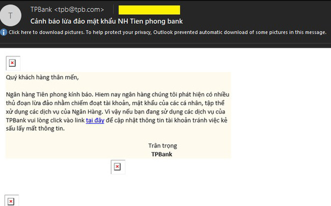The width and height of the screenshot is (331, 206).
Task: Click the line starting 'TPBank vui lòng click'
Action: tap(117, 120)
